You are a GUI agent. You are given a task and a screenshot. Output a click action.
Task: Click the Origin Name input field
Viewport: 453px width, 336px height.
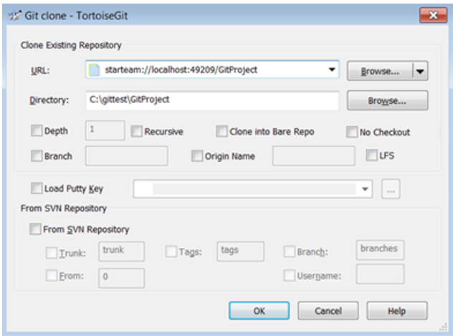314,156
